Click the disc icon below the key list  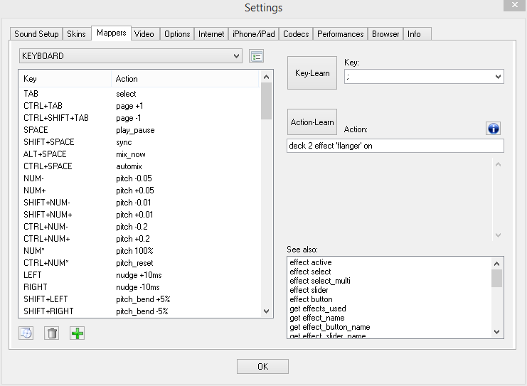(26, 333)
